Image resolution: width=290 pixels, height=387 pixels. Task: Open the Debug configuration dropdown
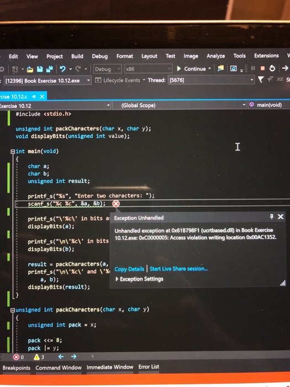click(107, 69)
